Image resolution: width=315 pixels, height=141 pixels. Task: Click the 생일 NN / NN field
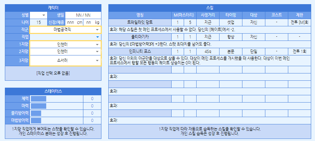coord(83,16)
